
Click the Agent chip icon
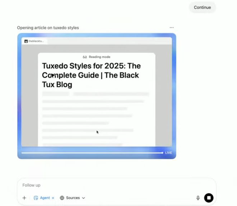click(36, 198)
